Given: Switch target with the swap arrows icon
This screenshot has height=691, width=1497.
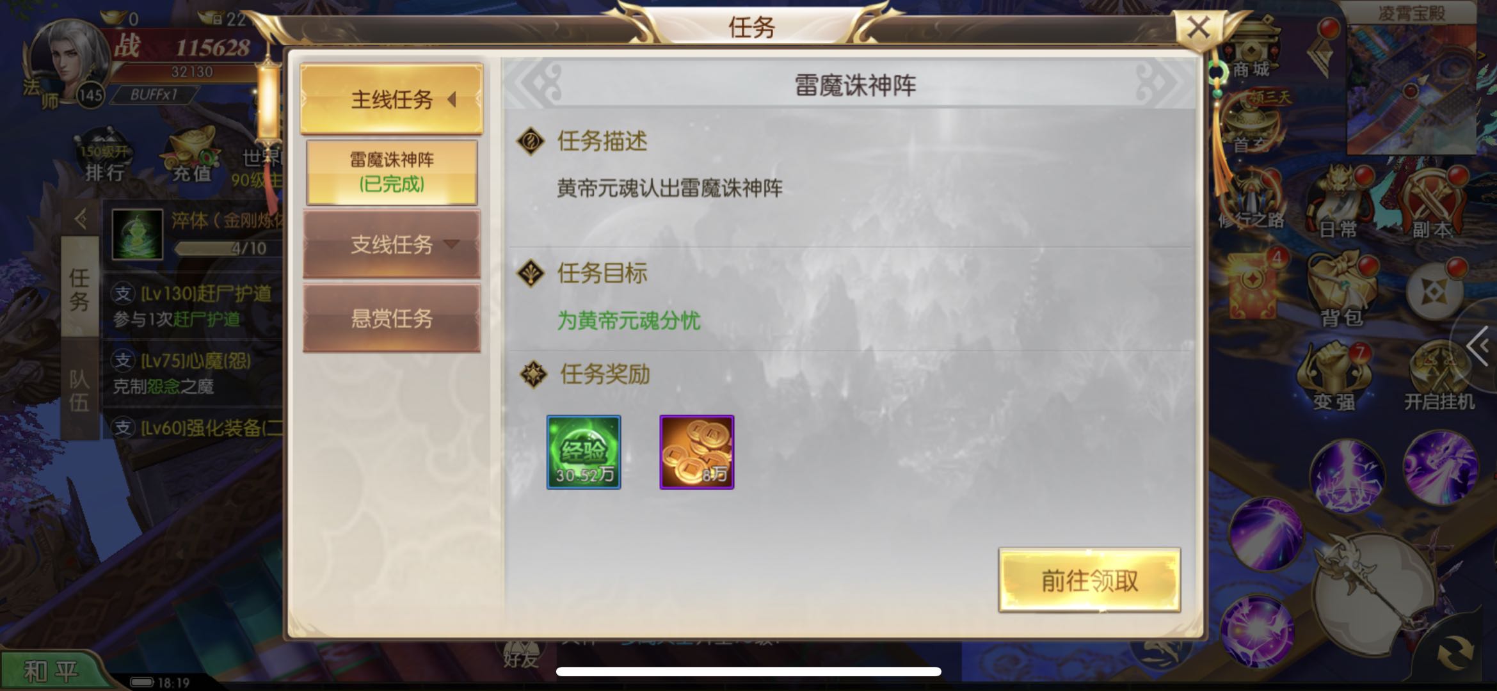Looking at the screenshot, I should pyautogui.click(x=1453, y=654).
